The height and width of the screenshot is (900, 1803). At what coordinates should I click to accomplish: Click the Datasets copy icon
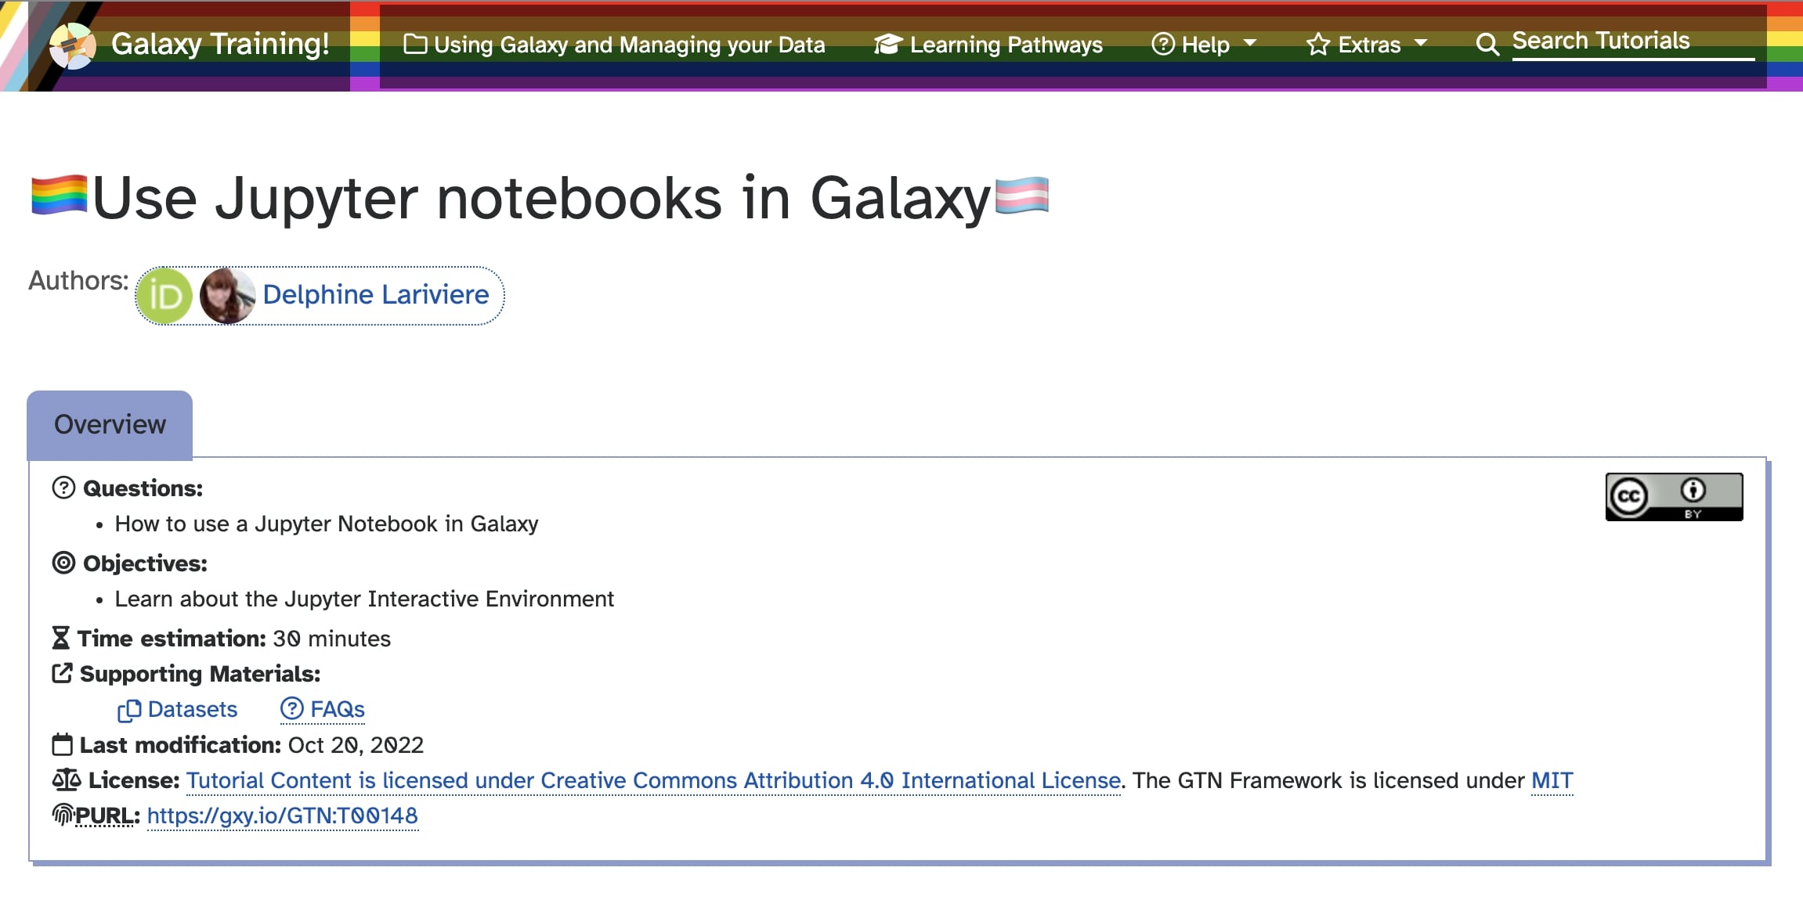(128, 710)
